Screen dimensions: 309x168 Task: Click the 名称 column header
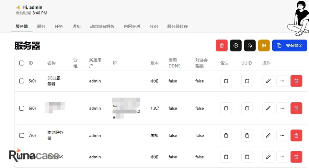coord(51,63)
